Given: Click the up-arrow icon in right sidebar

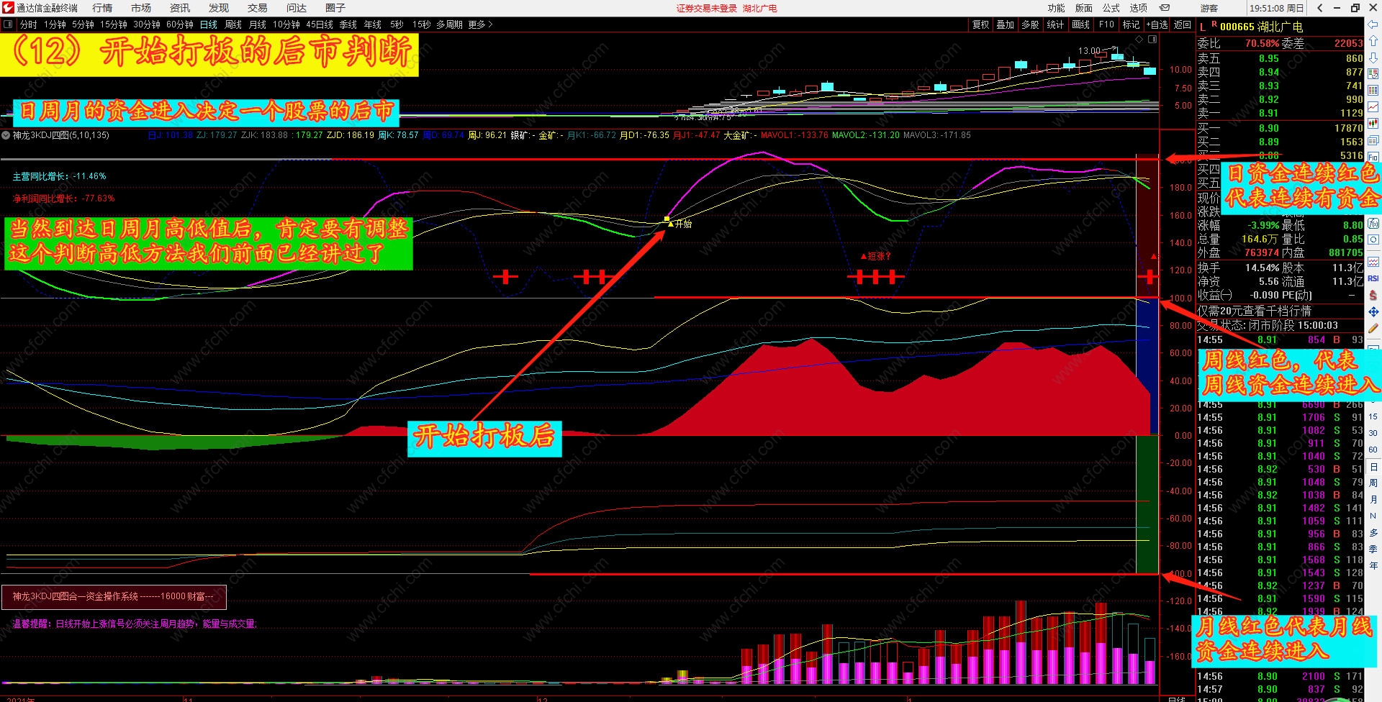Looking at the screenshot, I should click(x=1373, y=41).
